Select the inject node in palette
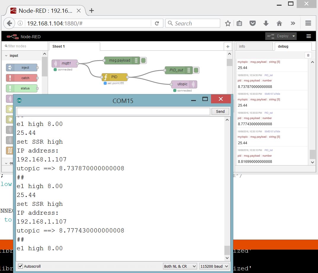318x273 pixels. click(22, 68)
